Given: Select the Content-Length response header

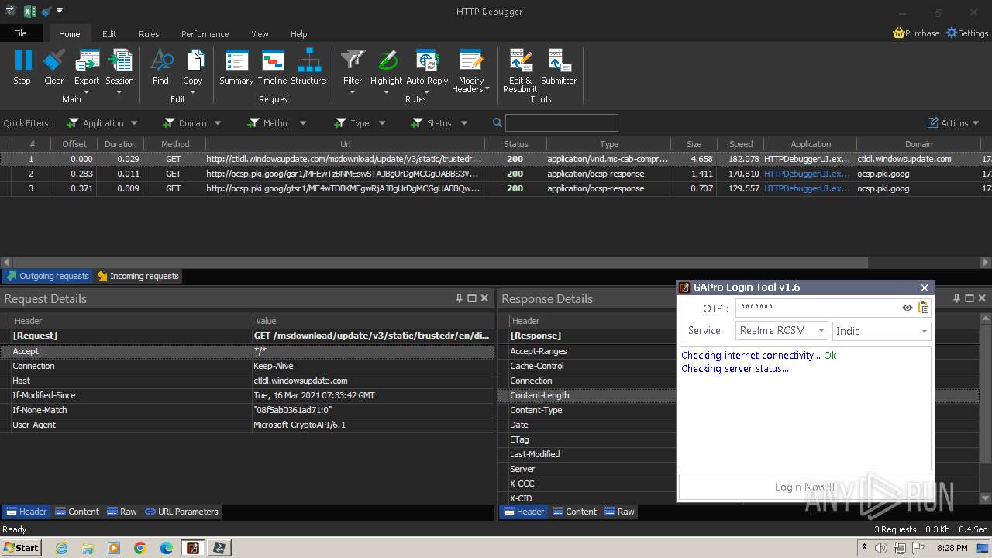Looking at the screenshot, I should coord(587,395).
